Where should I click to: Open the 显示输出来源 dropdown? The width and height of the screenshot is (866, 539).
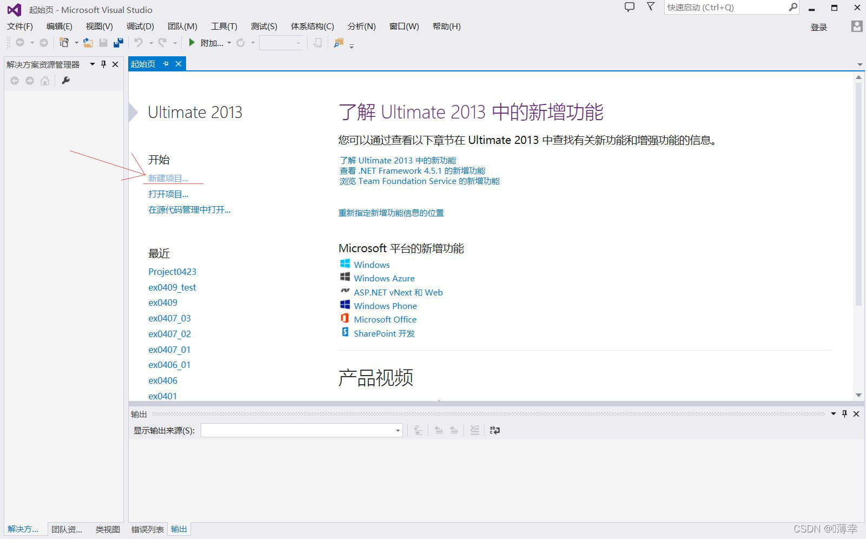point(398,430)
